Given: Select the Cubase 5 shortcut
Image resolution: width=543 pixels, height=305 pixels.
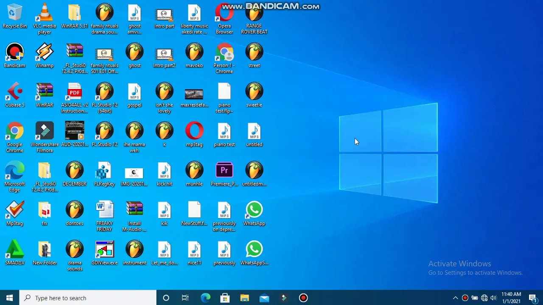Looking at the screenshot, I should [x=14, y=95].
